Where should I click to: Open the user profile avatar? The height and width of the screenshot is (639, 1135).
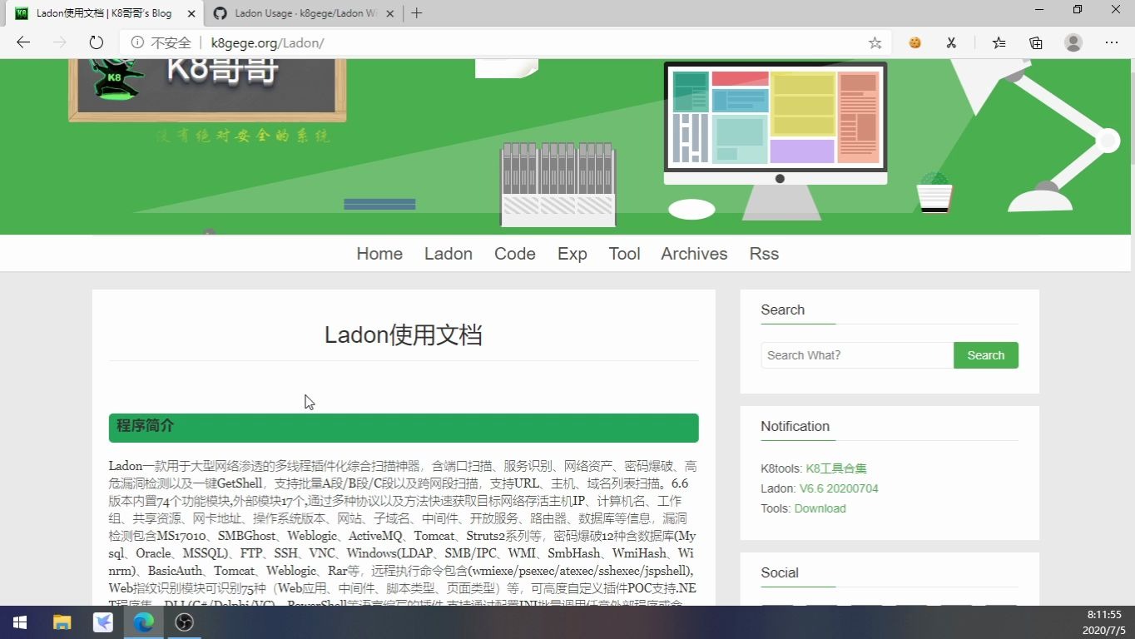pos(1073,42)
